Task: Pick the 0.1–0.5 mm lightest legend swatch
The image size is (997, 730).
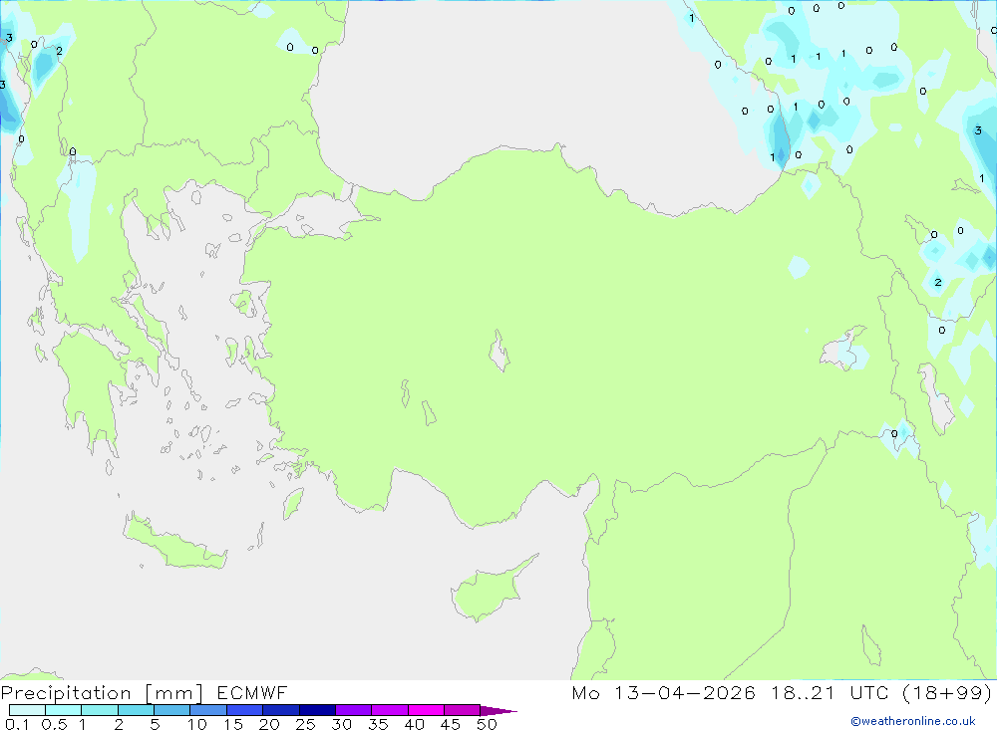Action: coord(27,710)
